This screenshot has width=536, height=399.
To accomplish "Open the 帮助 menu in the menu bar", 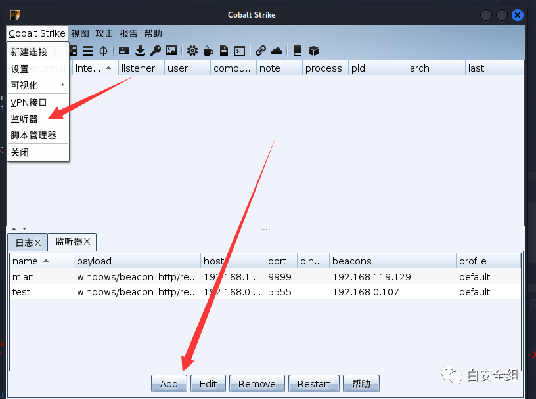I will pyautogui.click(x=153, y=33).
